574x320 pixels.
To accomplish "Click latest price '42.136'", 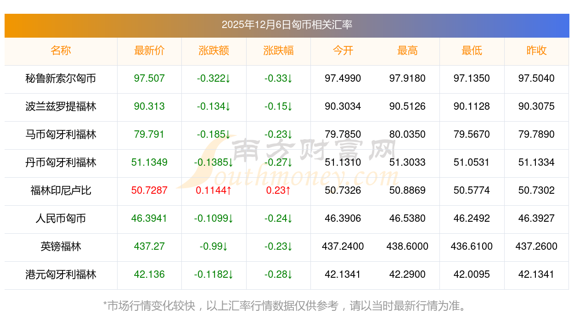I will [x=149, y=275].
